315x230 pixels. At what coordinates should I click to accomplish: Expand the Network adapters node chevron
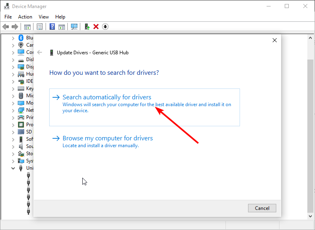(x=13, y=111)
